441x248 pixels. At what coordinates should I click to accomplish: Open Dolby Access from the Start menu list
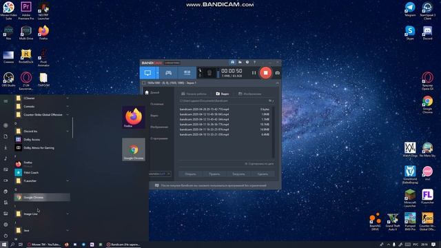(42, 139)
